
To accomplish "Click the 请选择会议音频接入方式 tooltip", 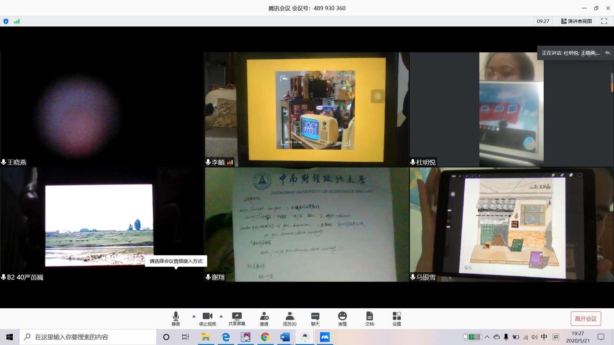I will click(176, 261).
